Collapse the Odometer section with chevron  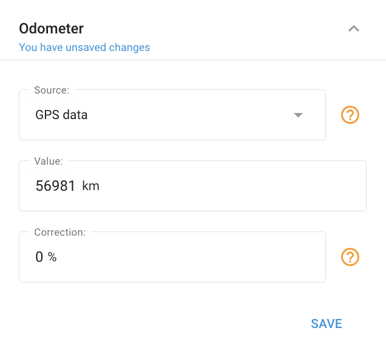point(354,29)
